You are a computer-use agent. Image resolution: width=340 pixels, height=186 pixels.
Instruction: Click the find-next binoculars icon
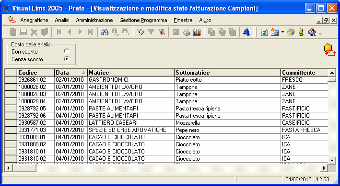pyautogui.click(x=126, y=32)
